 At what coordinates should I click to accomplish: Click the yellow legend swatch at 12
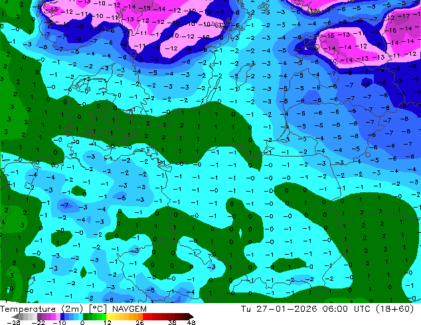tap(108, 316)
